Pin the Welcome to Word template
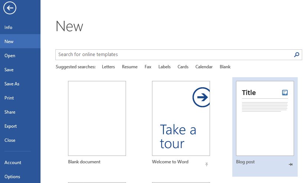 [207, 164]
